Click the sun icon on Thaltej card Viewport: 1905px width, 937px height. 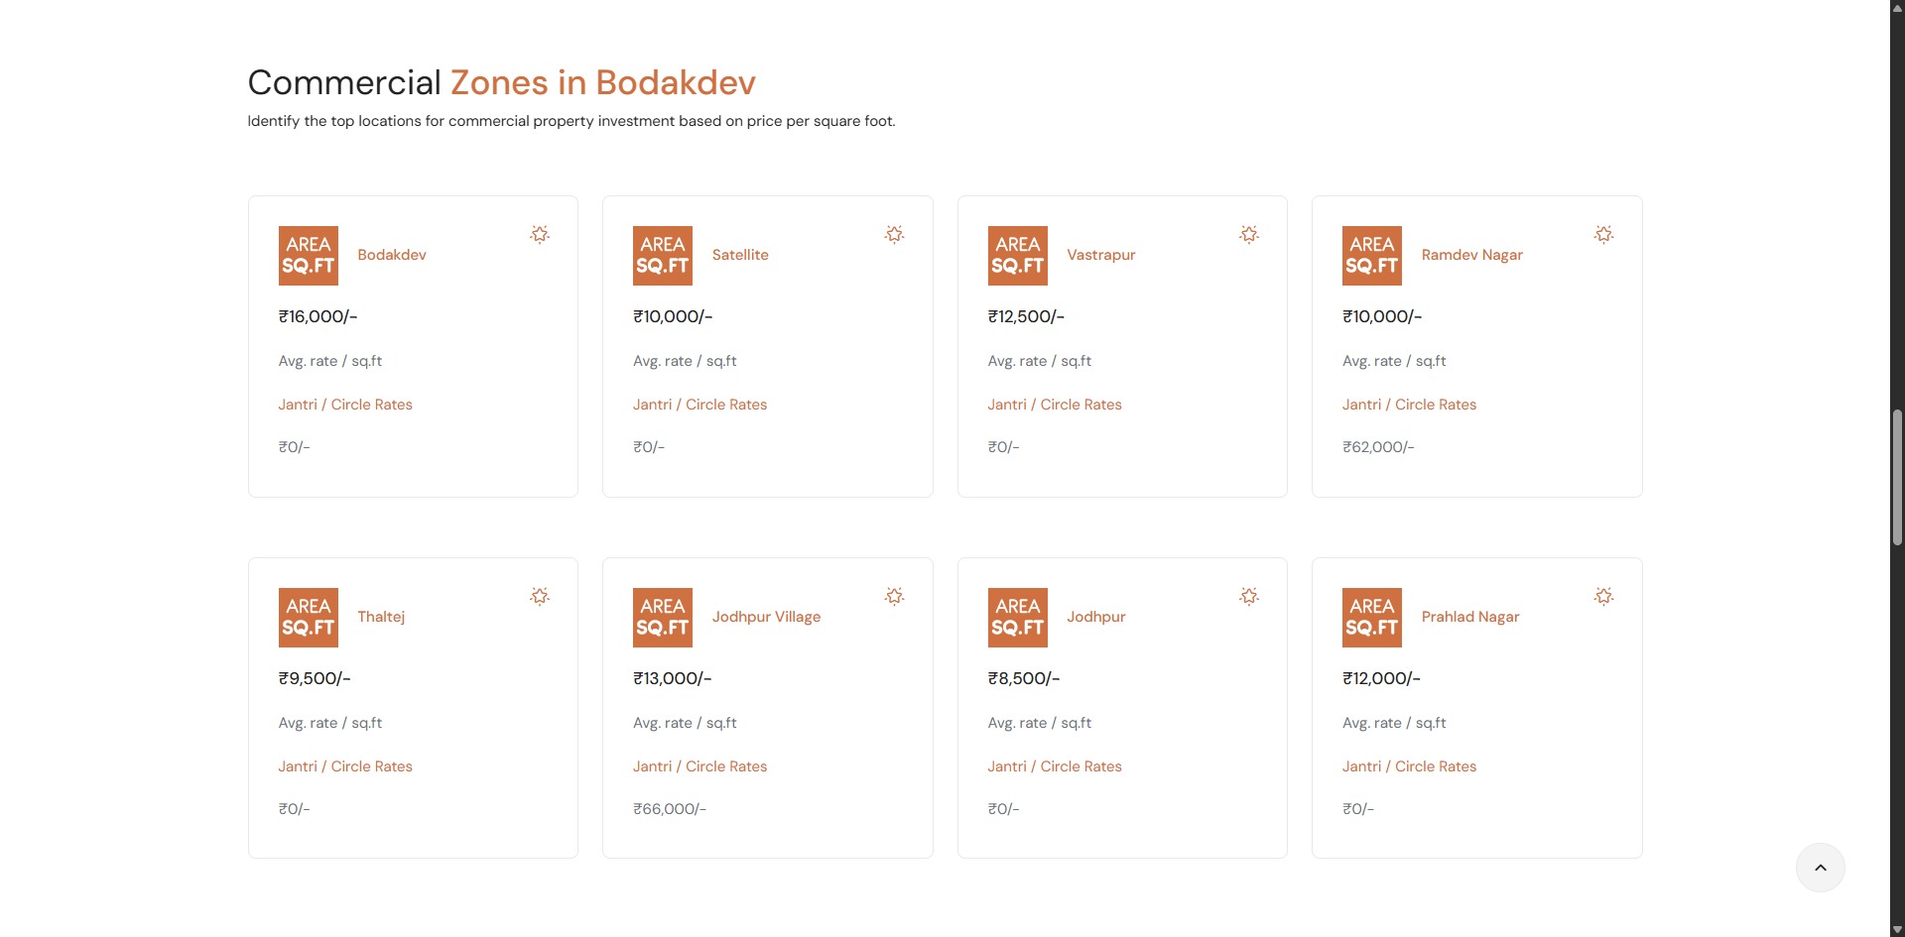540,596
